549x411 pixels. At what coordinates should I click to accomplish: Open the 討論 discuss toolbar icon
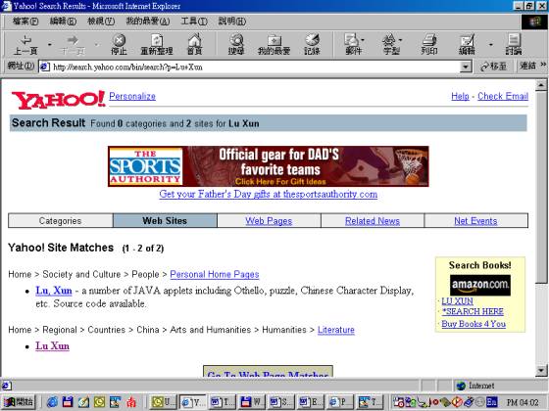pos(514,45)
